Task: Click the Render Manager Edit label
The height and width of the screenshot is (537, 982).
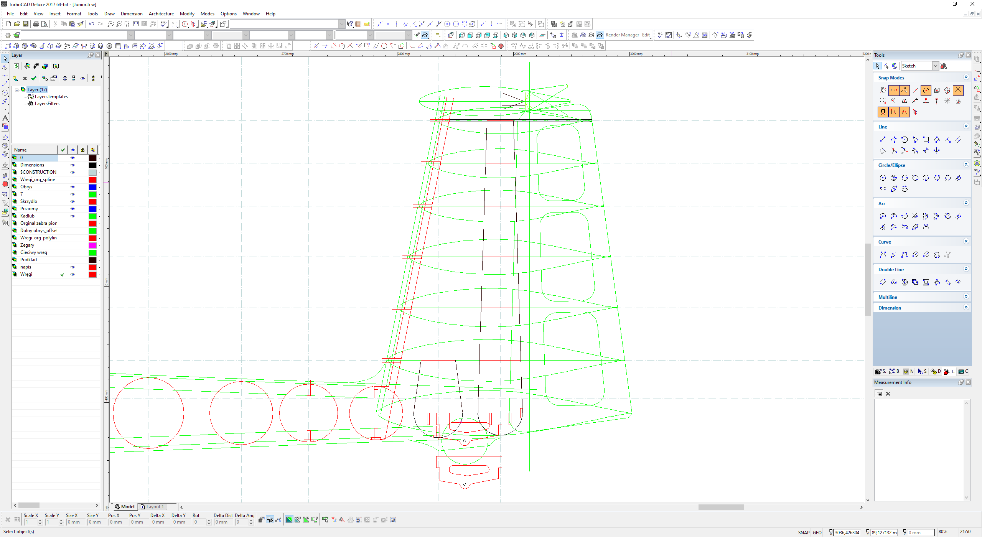Action: pos(646,35)
